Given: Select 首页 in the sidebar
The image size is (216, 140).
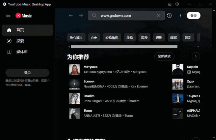Looking at the screenshot, I should 27,30.
